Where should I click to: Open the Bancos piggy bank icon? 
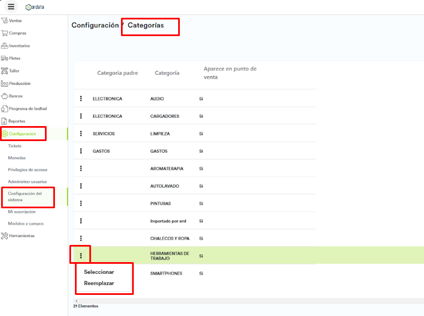coord(4,96)
